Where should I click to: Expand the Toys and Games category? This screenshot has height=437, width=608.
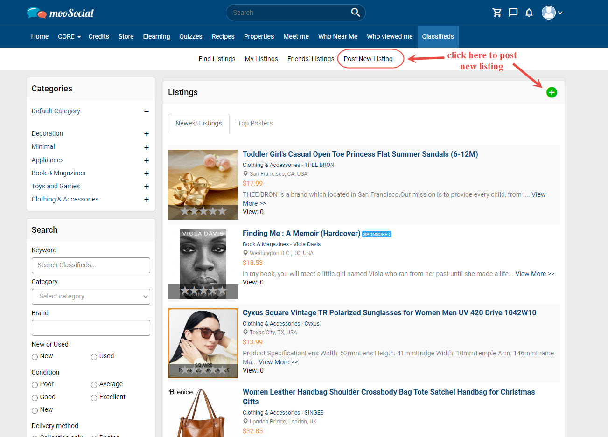147,187
